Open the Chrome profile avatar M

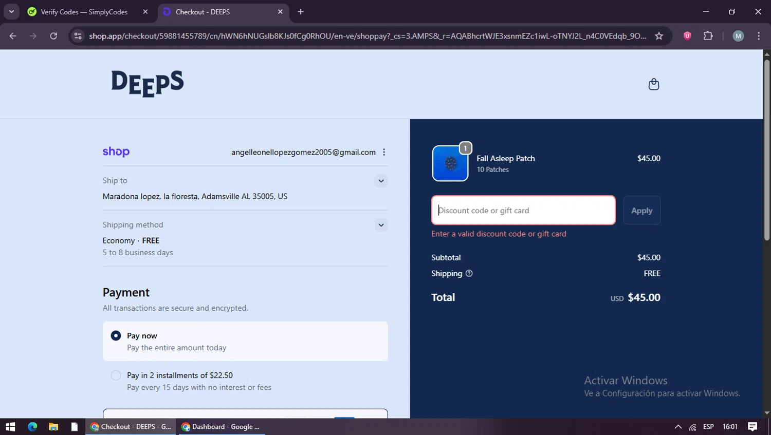pyautogui.click(x=738, y=36)
